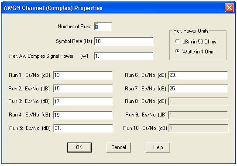Click the disabled Run 9 Es/No field
237x166 pixels.
[x=198, y=115]
